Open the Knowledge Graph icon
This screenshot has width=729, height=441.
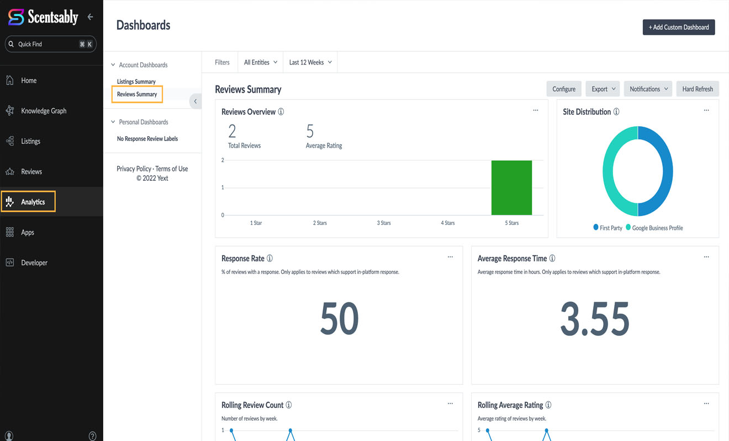click(x=9, y=111)
